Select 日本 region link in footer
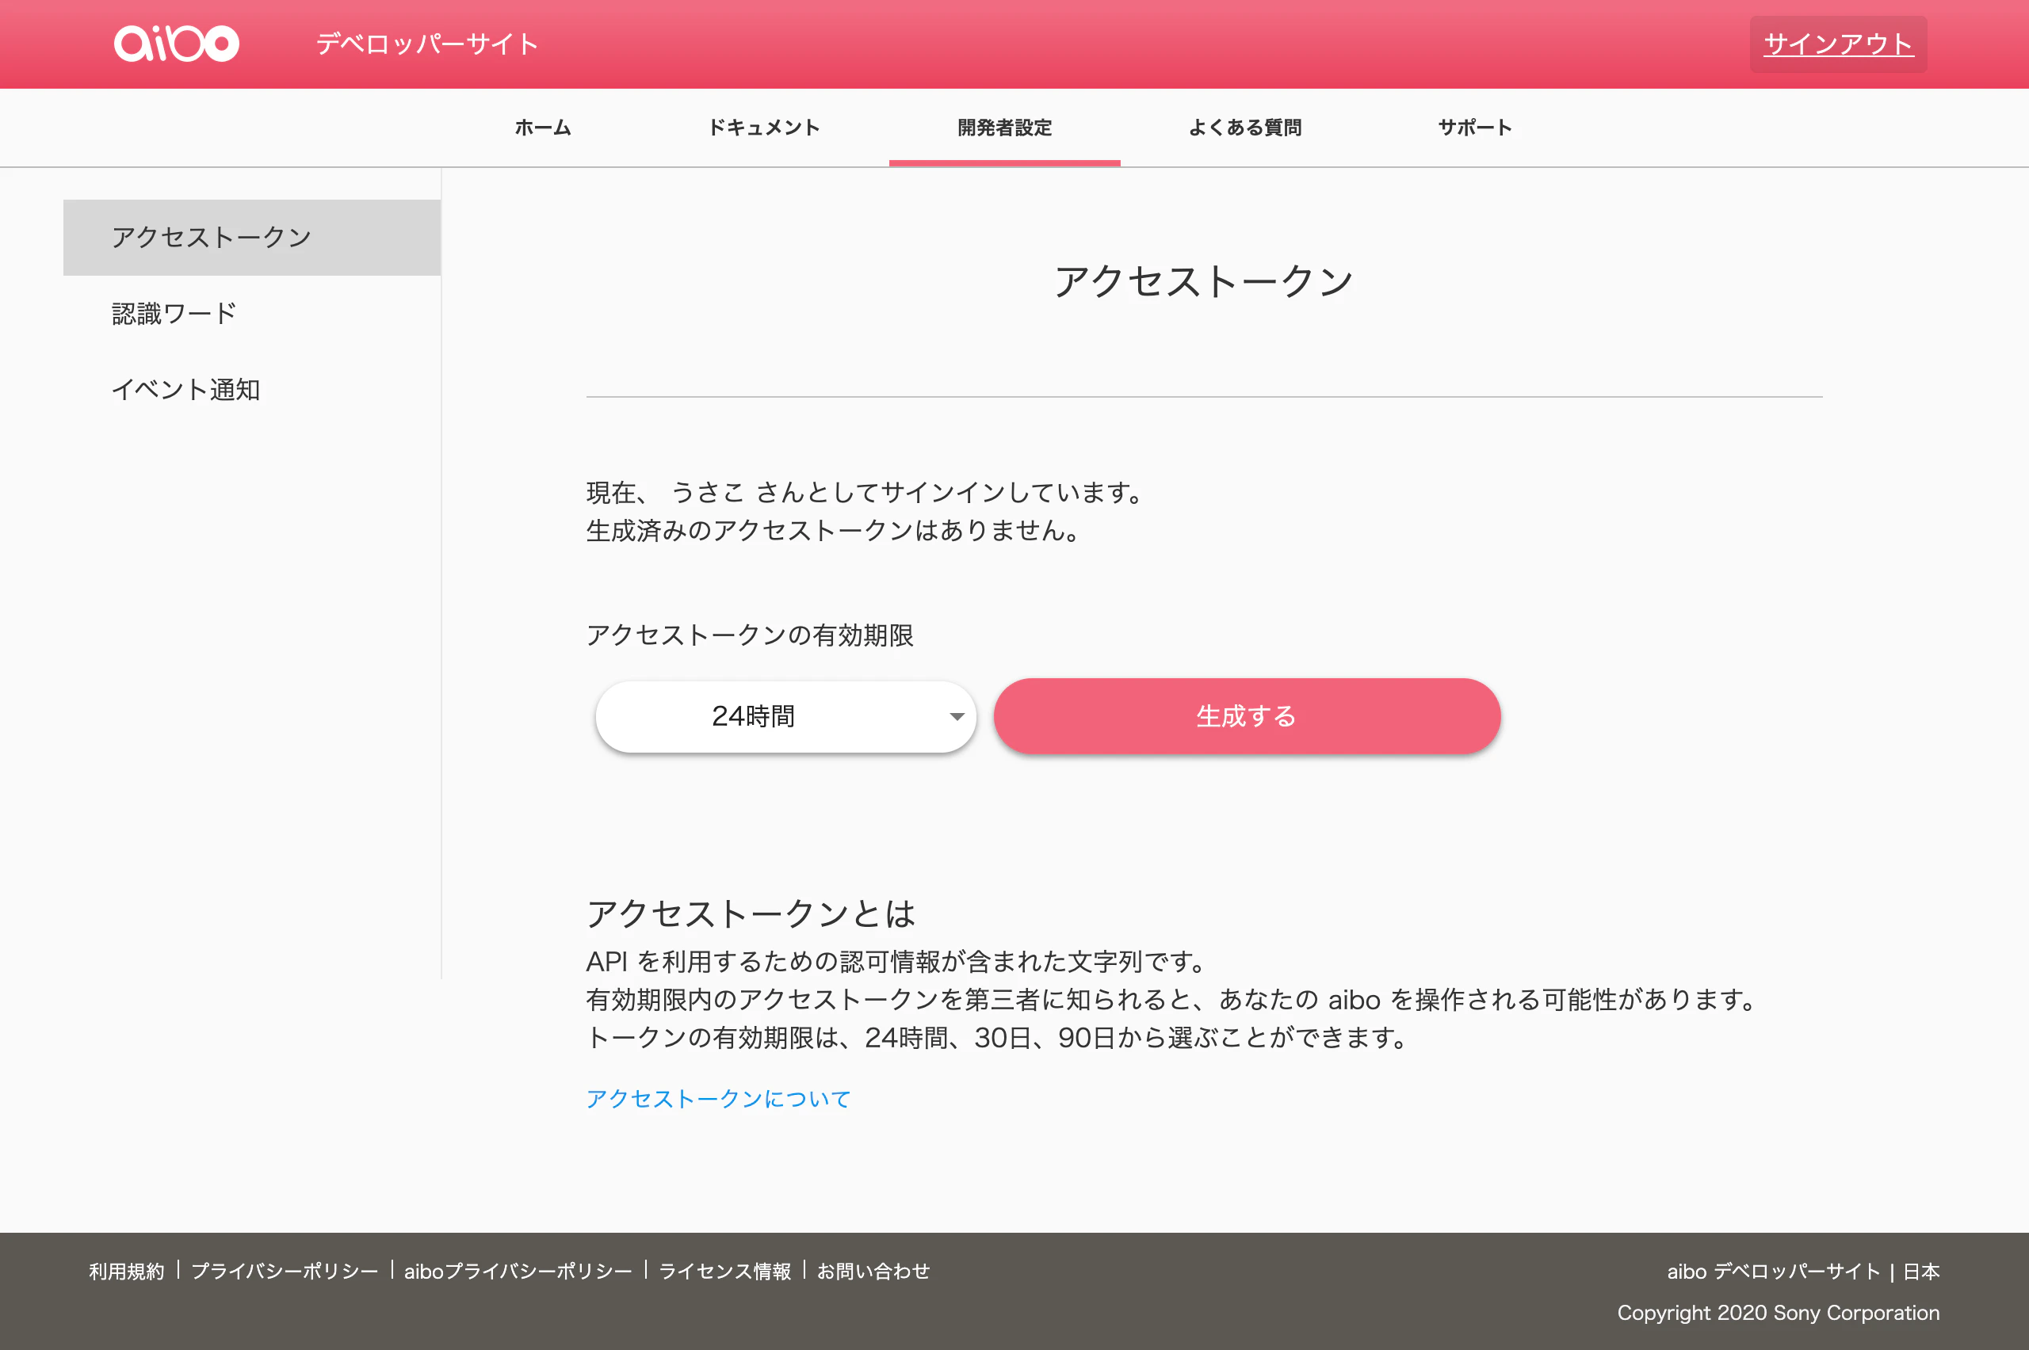This screenshot has height=1350, width=2029. pyautogui.click(x=1921, y=1271)
